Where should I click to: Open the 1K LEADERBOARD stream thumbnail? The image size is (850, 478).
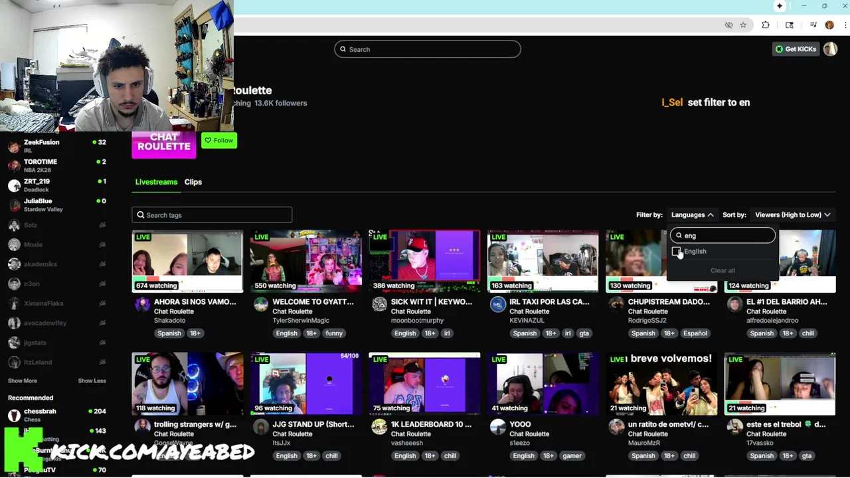(424, 384)
